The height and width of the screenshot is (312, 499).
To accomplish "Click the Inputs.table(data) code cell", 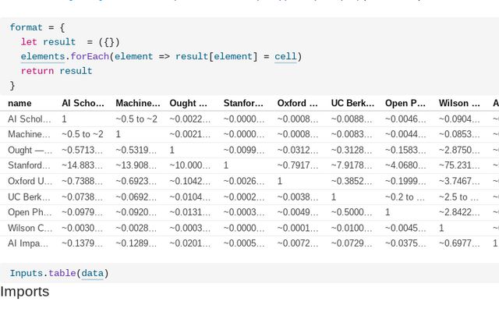I will click(59, 273).
